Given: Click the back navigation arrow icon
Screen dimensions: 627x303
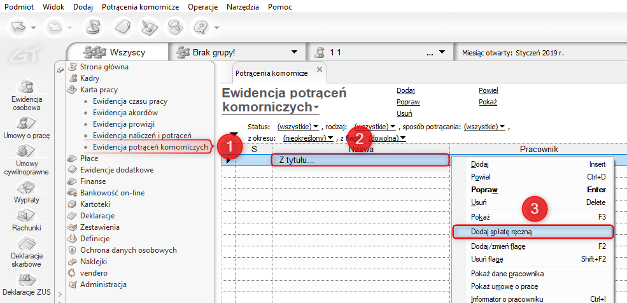Looking at the screenshot, I should point(18,27).
